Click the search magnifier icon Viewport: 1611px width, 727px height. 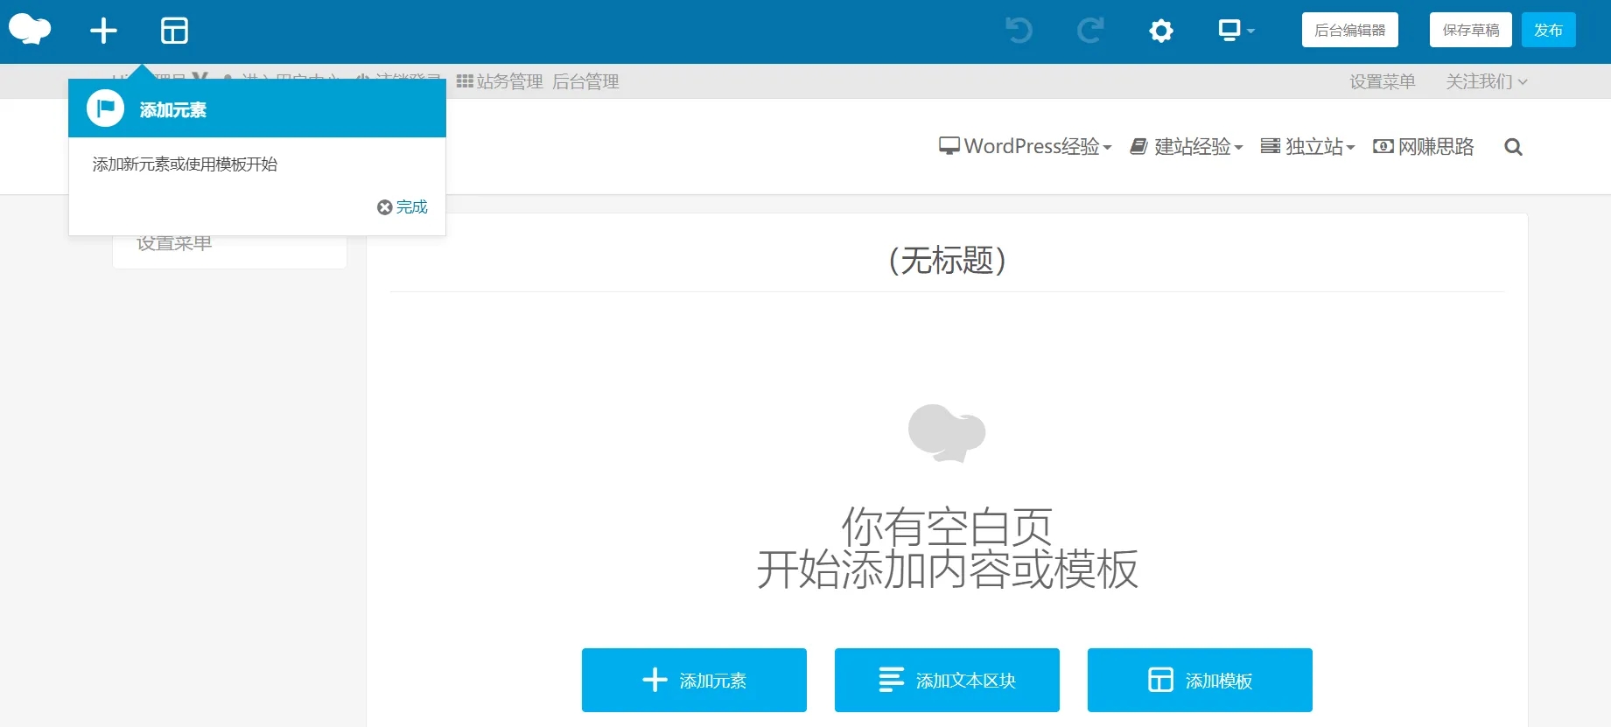1513,147
